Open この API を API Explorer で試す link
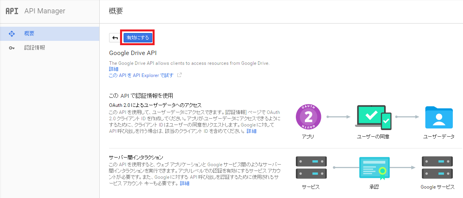The height and width of the screenshot is (198, 463). tap(141, 75)
